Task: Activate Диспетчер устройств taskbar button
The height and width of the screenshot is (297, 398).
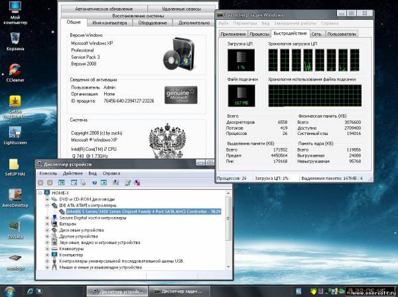Action: tap(117, 291)
